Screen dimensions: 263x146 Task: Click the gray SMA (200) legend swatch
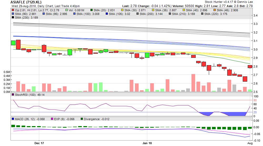pyautogui.click(x=138, y=14)
